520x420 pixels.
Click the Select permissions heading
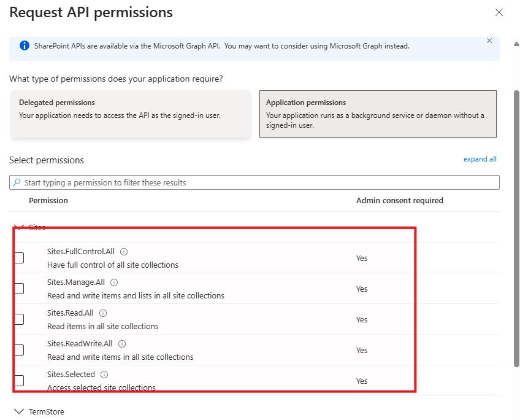[47, 160]
